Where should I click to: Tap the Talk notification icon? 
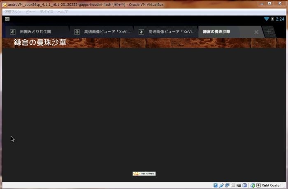(x=7, y=19)
